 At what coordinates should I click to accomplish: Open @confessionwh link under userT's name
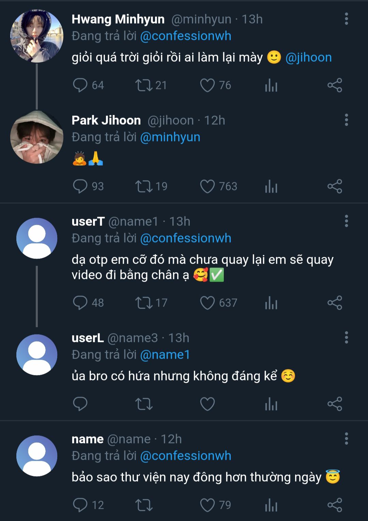[x=186, y=238]
